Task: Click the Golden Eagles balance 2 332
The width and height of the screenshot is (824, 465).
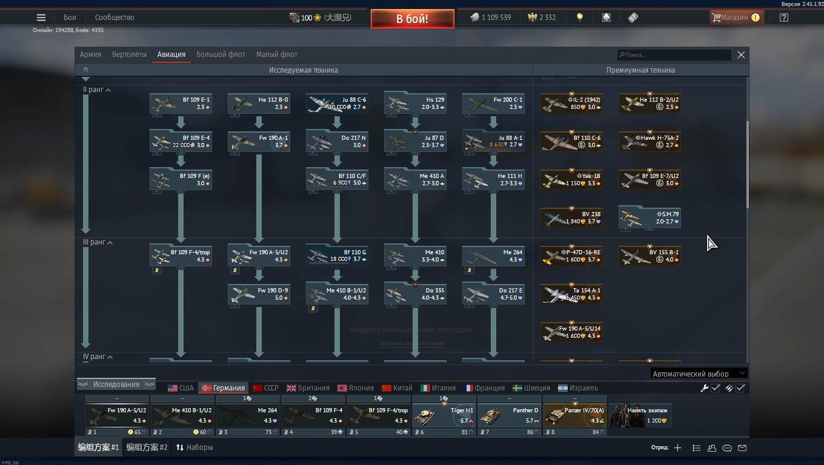Action: click(542, 18)
